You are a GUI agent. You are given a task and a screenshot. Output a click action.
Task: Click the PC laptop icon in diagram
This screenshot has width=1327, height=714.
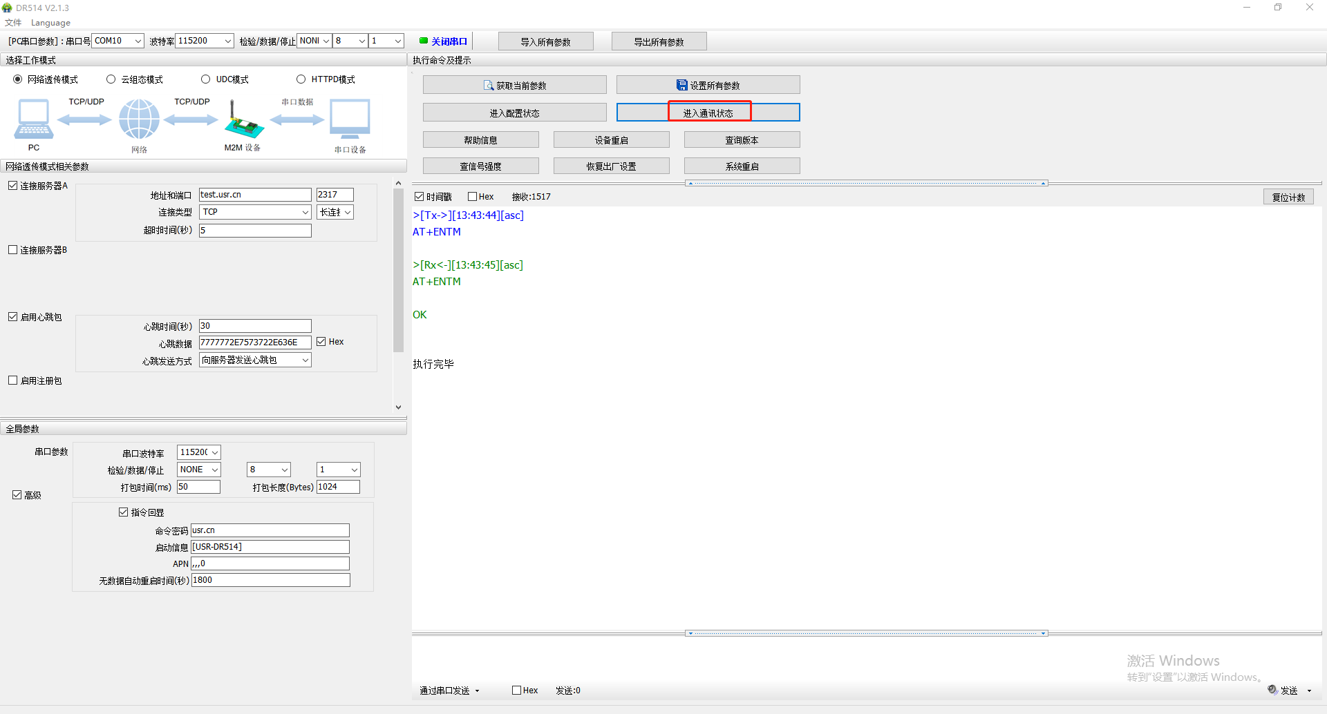coord(33,119)
